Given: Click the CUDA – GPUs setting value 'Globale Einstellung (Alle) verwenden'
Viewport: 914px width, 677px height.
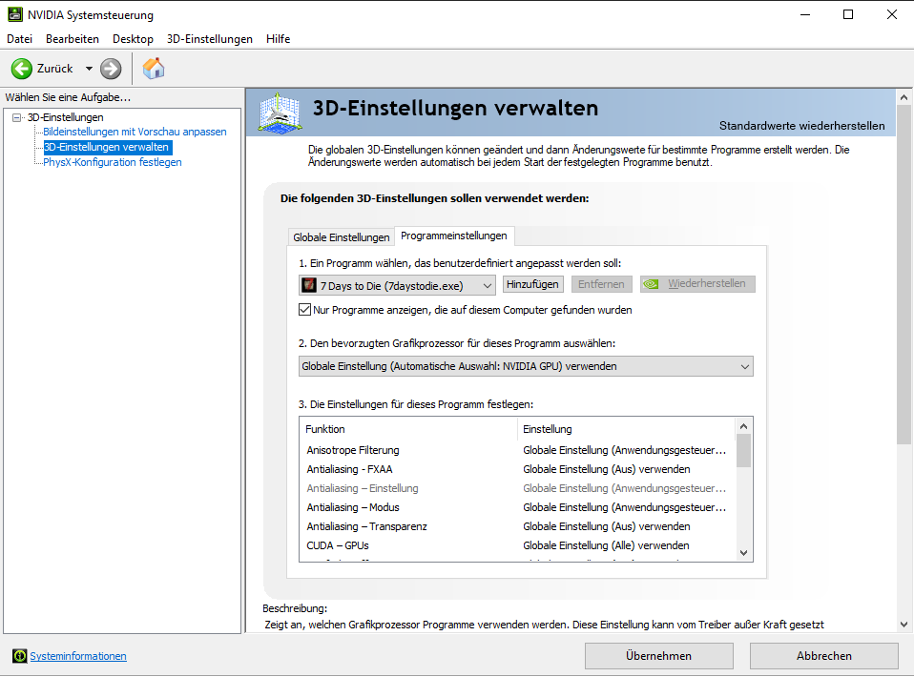Looking at the screenshot, I should (606, 546).
